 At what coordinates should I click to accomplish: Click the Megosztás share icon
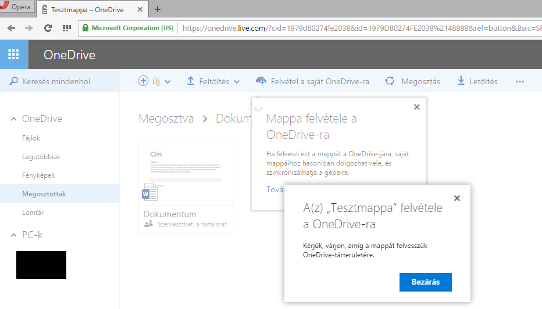390,81
